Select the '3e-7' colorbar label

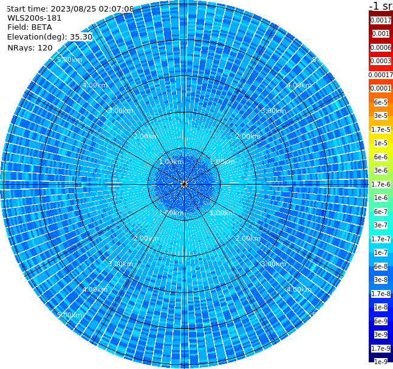(381, 225)
